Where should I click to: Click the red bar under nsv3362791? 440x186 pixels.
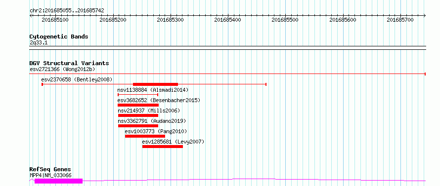pos(138,126)
